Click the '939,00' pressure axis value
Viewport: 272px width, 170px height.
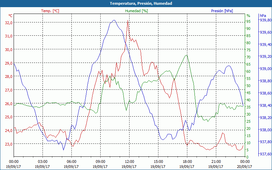point(265,69)
